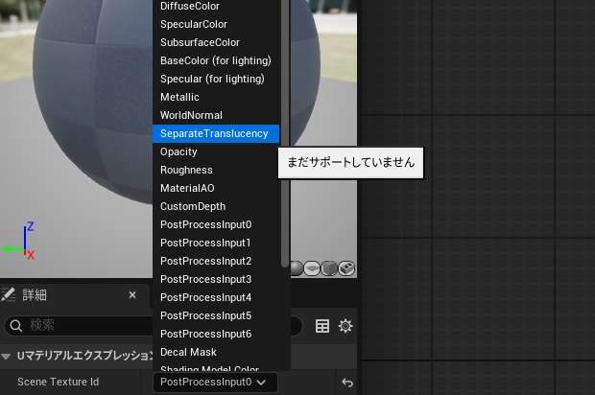The height and width of the screenshot is (395, 595).
Task: Pick CustomDepth from the list
Action: (x=193, y=206)
